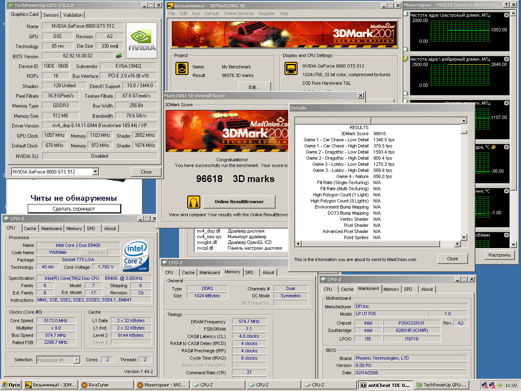Open the Processor #1 selection dropdown in CPU-Z
The height and width of the screenshot is (391, 521).
(77, 360)
